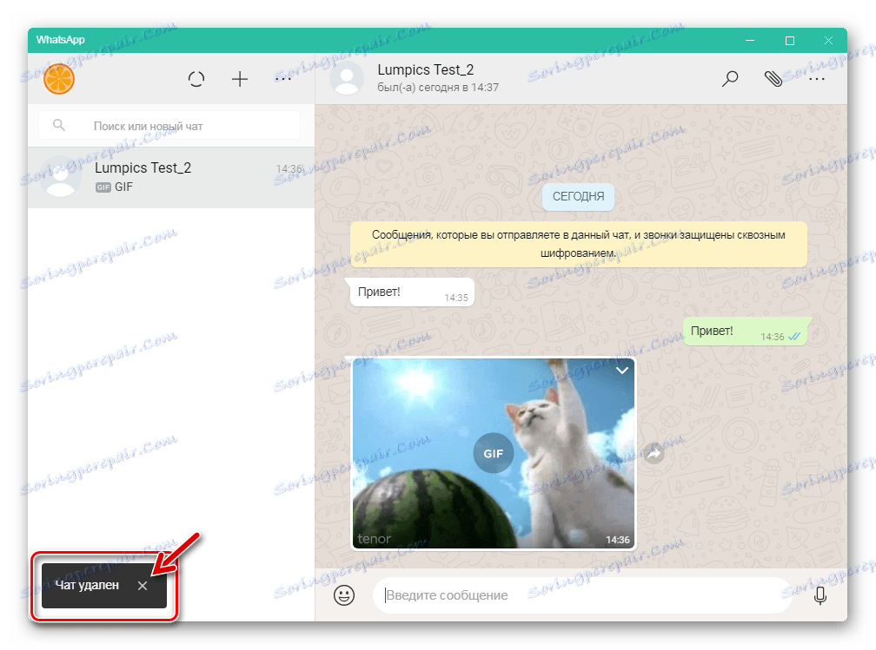The height and width of the screenshot is (650, 876).
Task: Click the search magnifier in chat list
Action: 59,126
